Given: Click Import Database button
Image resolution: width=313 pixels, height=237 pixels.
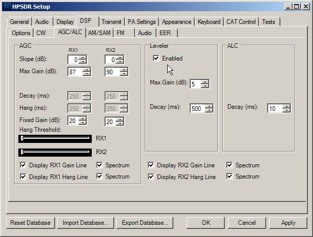Looking at the screenshot, I should pos(86,223).
